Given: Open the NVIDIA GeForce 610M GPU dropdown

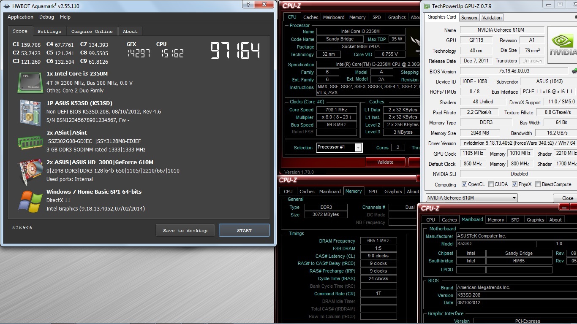Looking at the screenshot, I should point(471,198).
